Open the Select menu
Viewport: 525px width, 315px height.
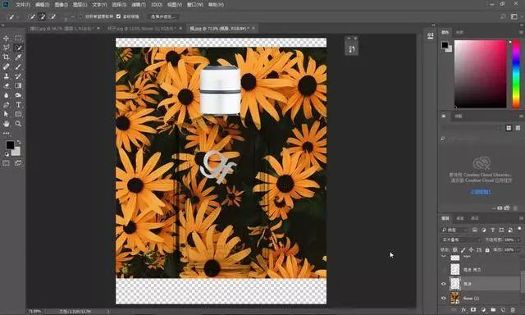(119, 5)
